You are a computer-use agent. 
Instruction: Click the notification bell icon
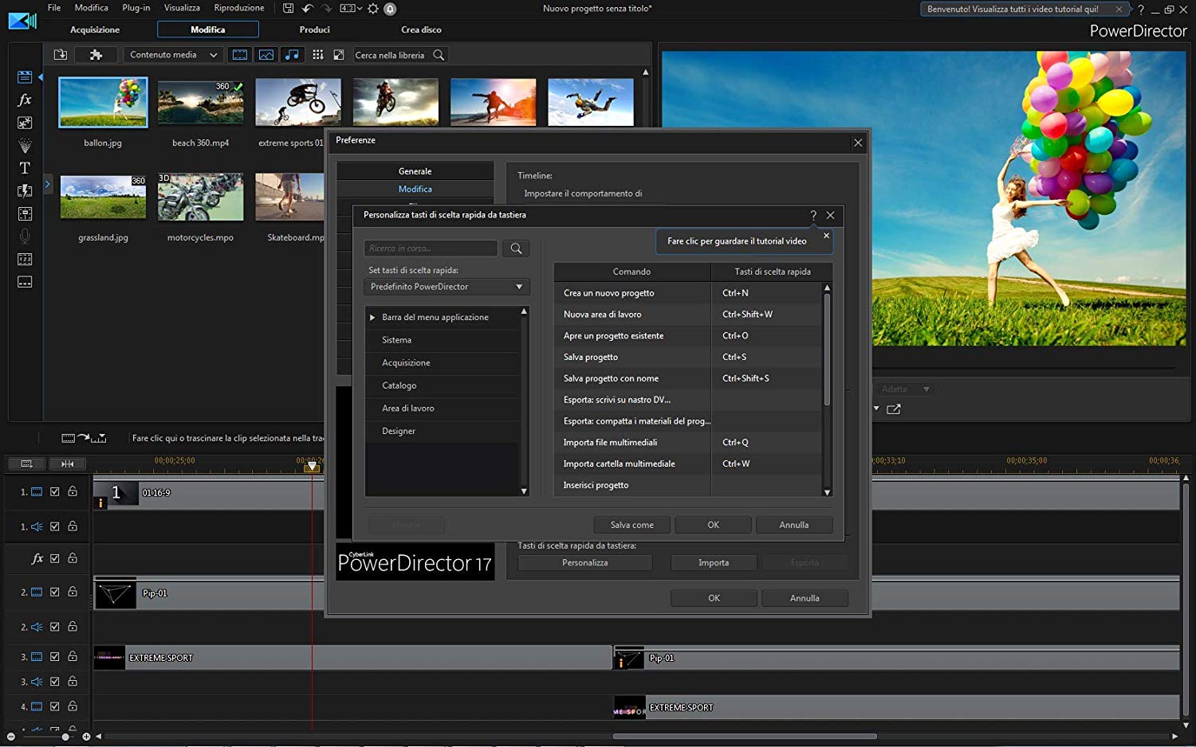pyautogui.click(x=390, y=9)
